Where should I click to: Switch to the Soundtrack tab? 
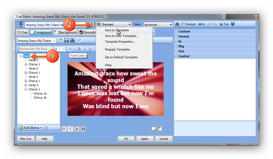click(x=87, y=32)
